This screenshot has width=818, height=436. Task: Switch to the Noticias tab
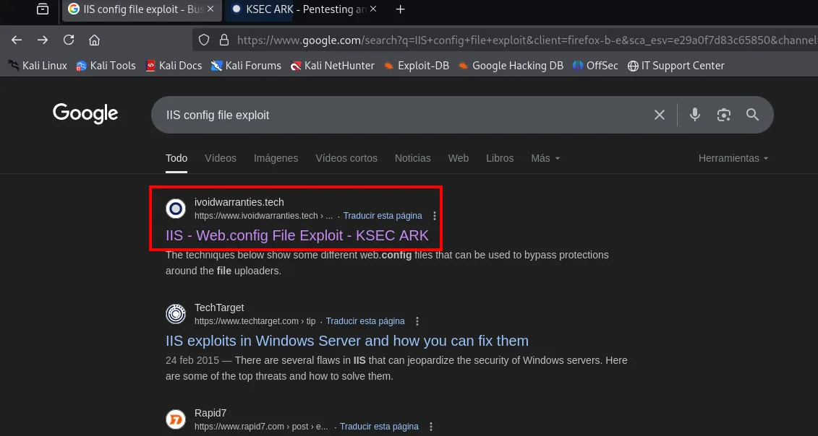point(413,158)
